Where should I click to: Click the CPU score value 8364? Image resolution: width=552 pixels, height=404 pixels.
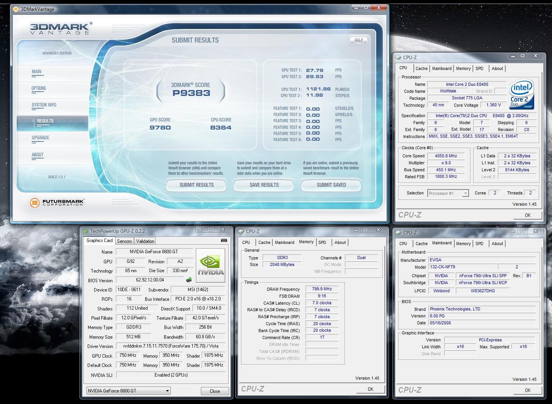pos(221,128)
